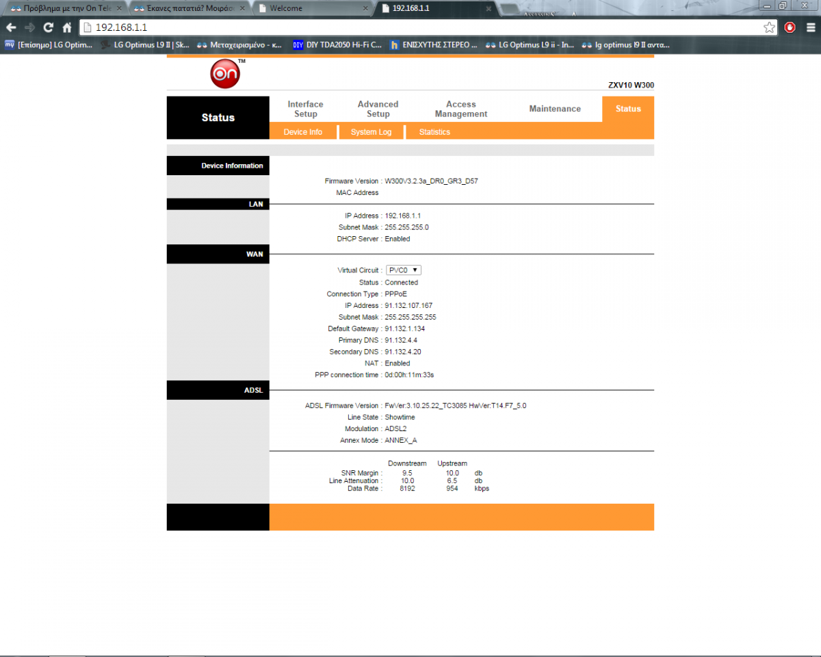The image size is (821, 657).
Task: Open the browser home page icon
Action: coord(67,27)
